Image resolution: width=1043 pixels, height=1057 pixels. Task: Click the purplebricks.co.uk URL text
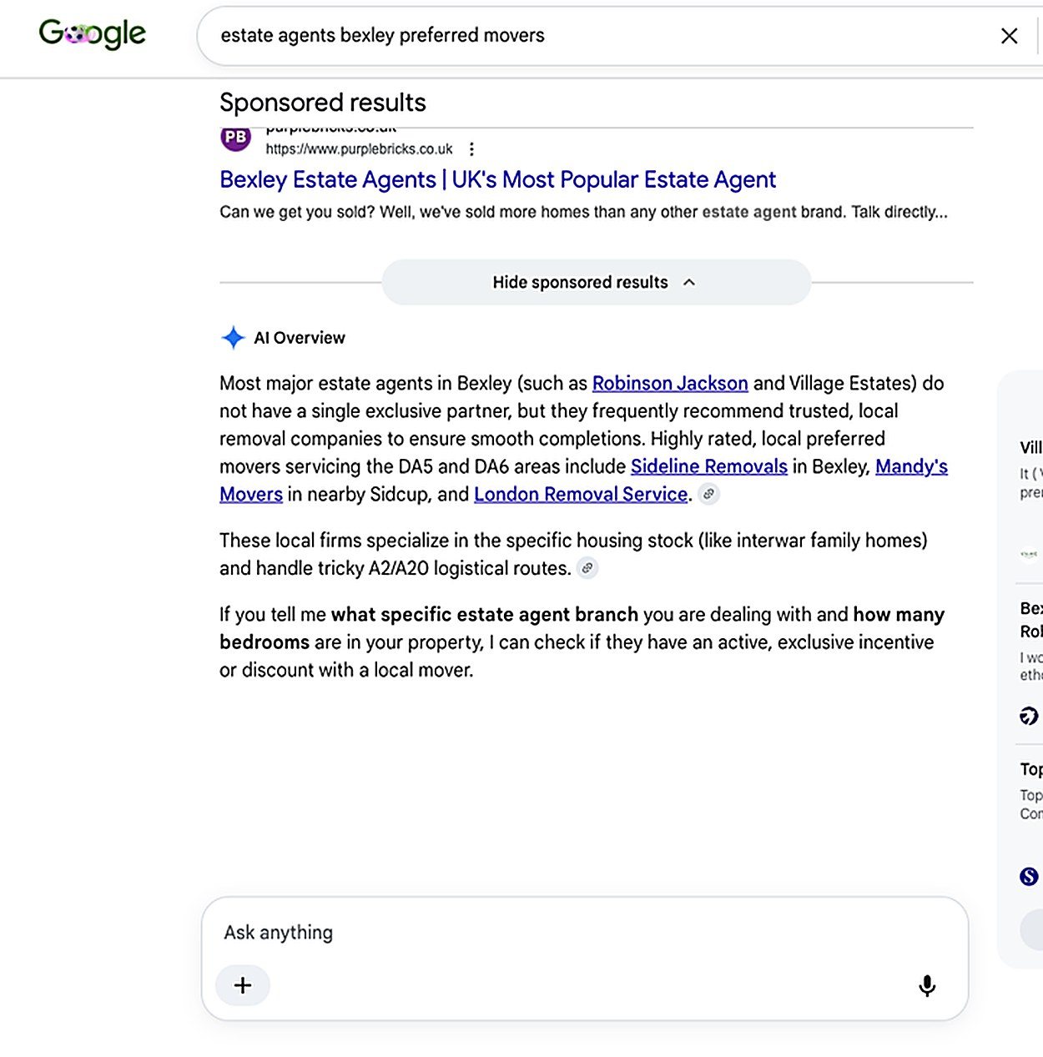pyautogui.click(x=359, y=149)
